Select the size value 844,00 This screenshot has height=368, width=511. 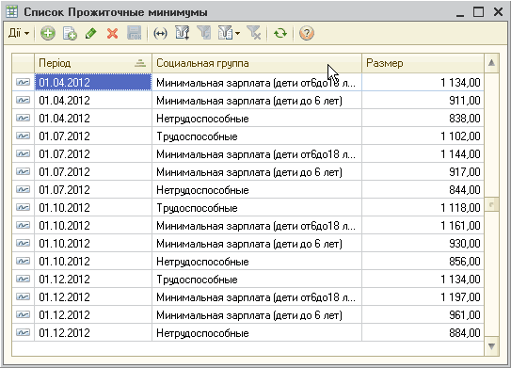pyautogui.click(x=464, y=190)
